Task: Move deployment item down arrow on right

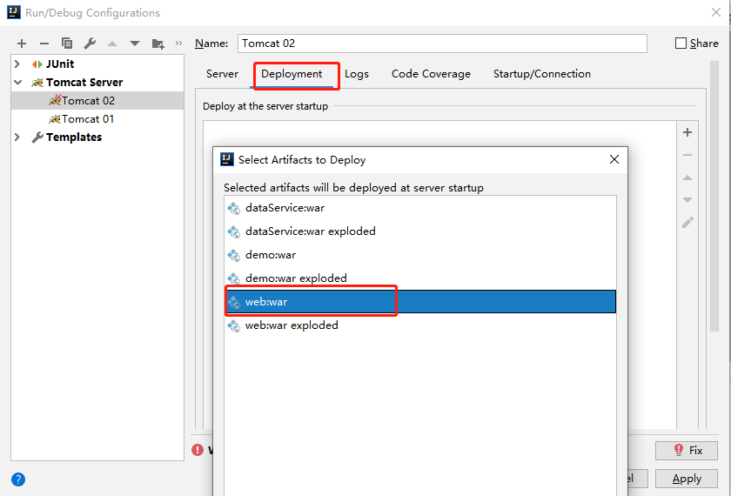Action: [x=687, y=200]
